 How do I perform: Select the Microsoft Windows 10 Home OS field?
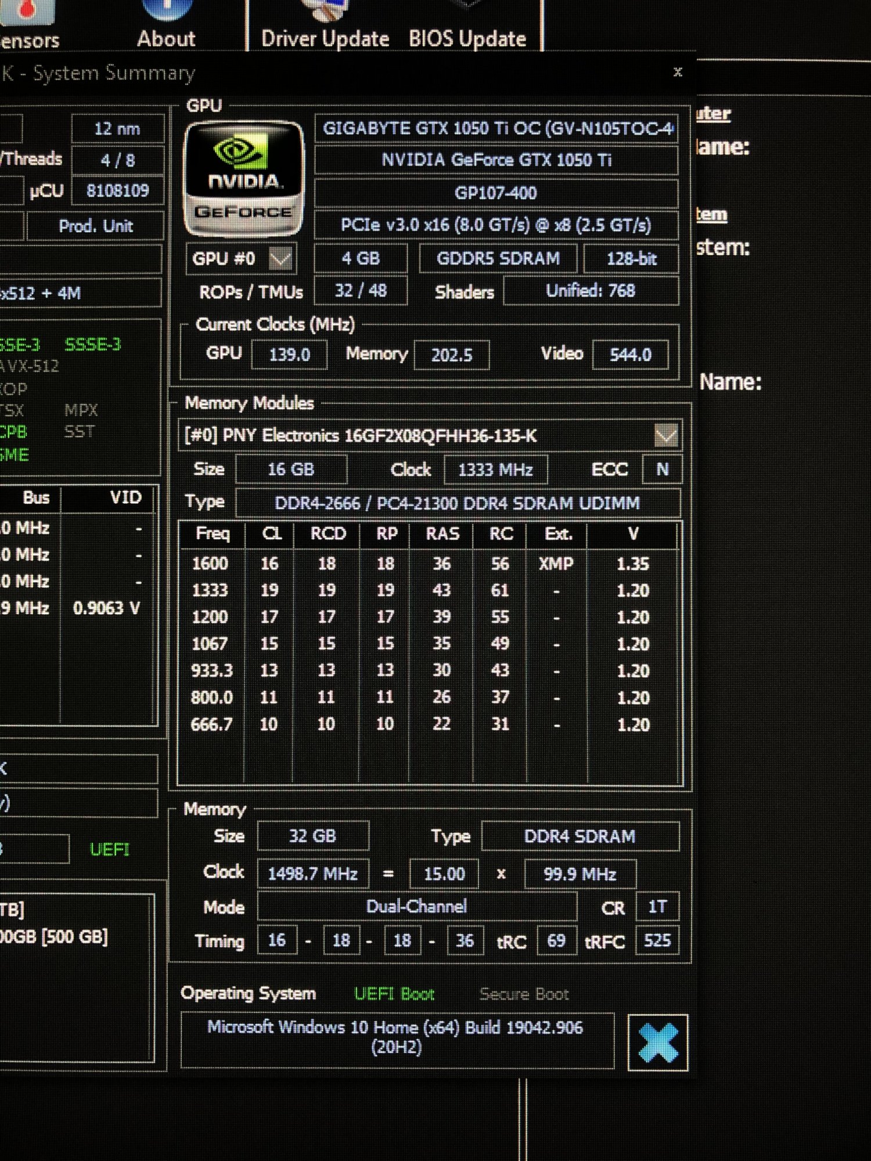397,1040
